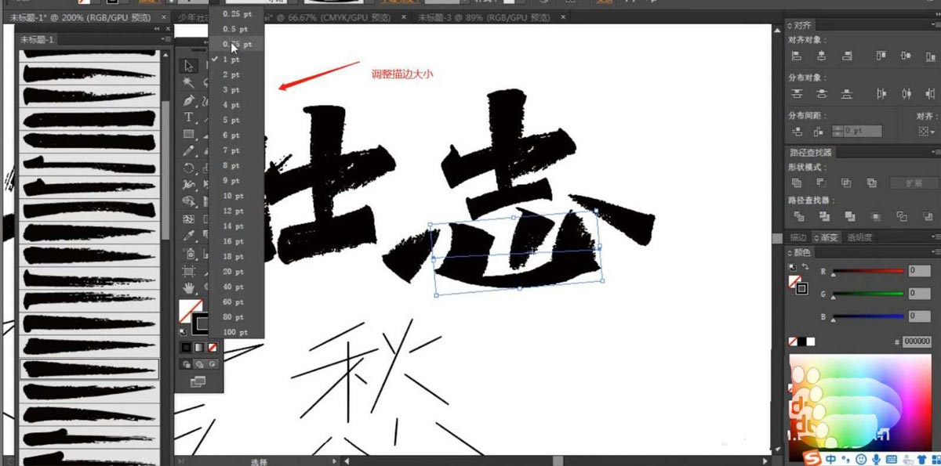Click vertical align bottom icon
Viewport: 941px width, 466px height.
[x=930, y=56]
